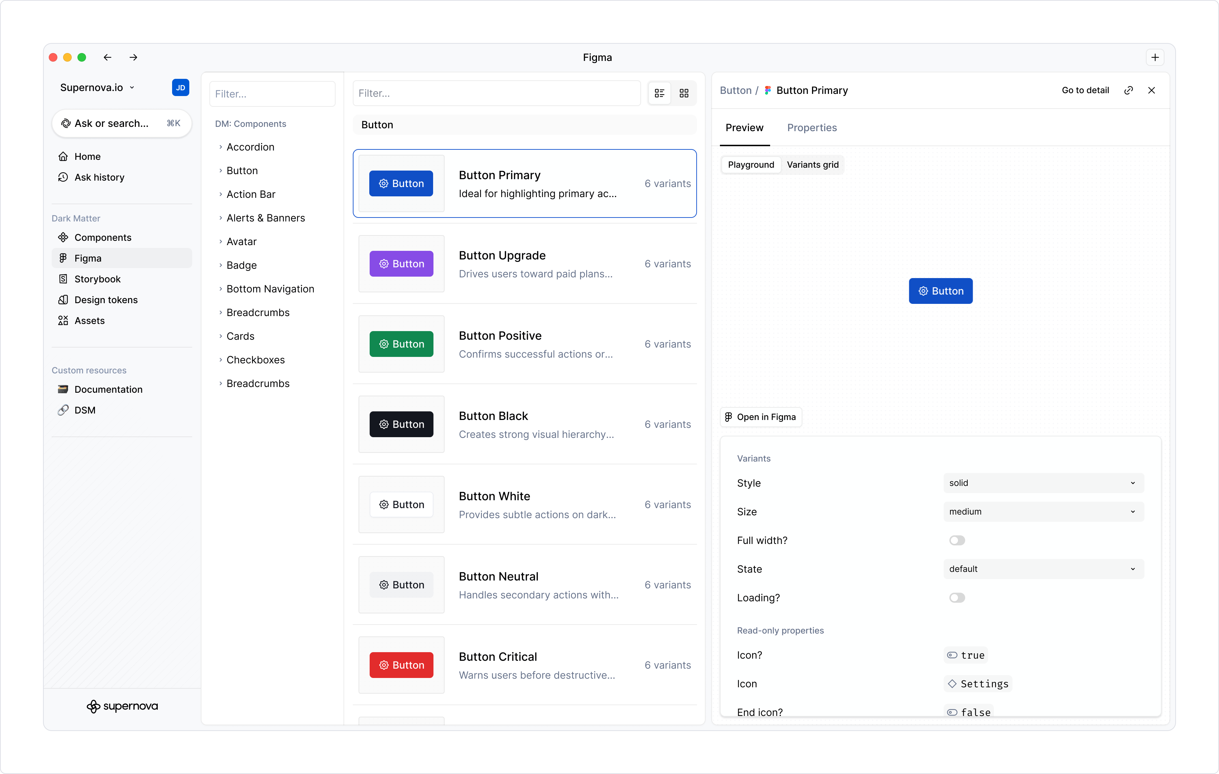The height and width of the screenshot is (774, 1219).
Task: Copy the component link icon
Action: pyautogui.click(x=1128, y=90)
